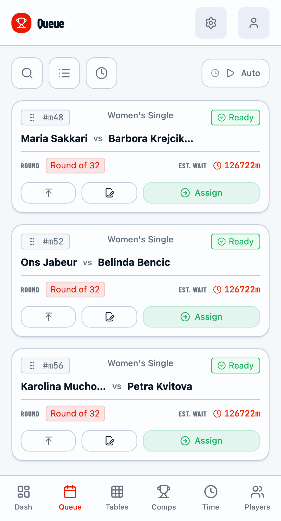This screenshot has height=521, width=281.
Task: Open the search in the queue
Action: tap(27, 73)
